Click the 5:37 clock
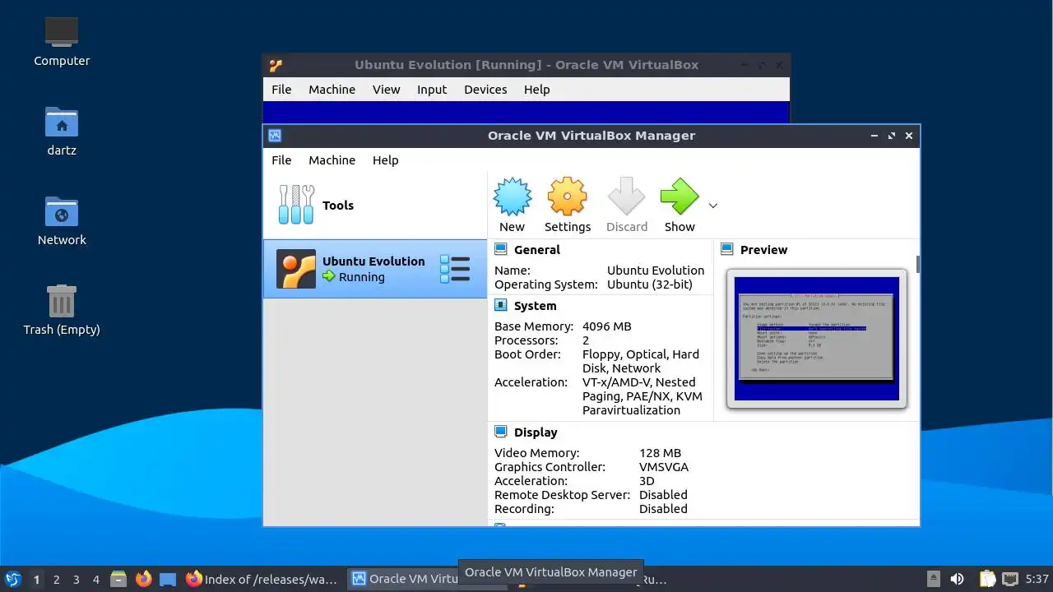 (1037, 579)
